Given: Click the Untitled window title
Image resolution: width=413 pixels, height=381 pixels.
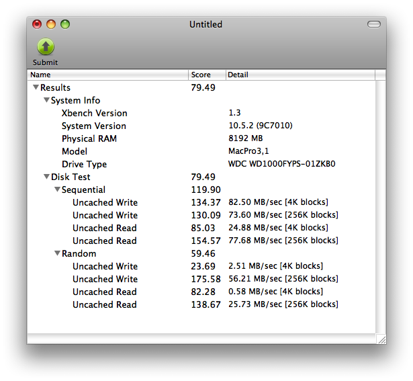Looking at the screenshot, I should pos(205,24).
